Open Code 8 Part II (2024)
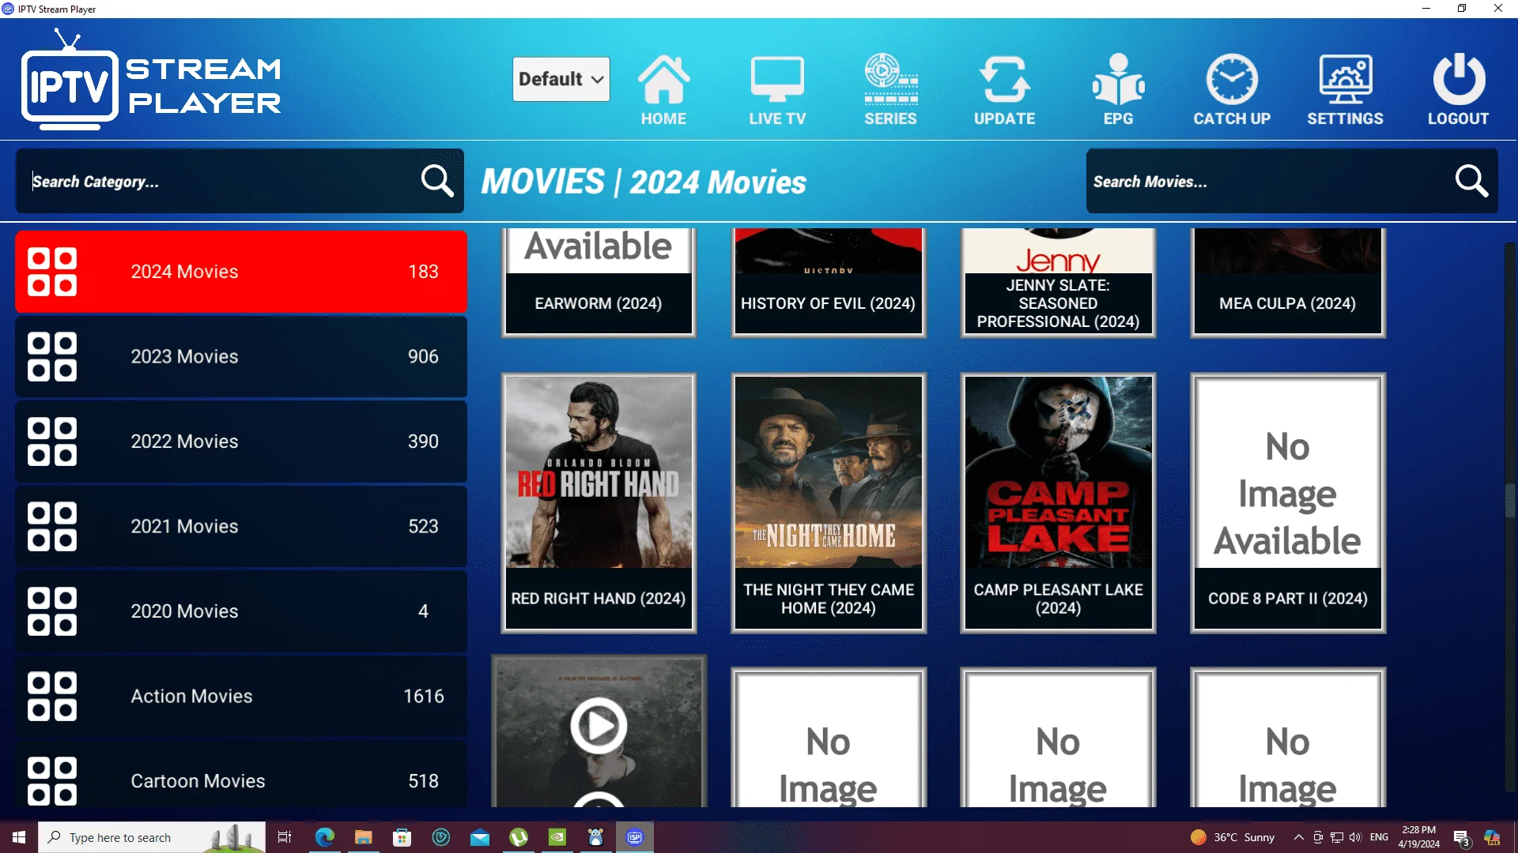This screenshot has width=1518, height=853. tap(1288, 503)
